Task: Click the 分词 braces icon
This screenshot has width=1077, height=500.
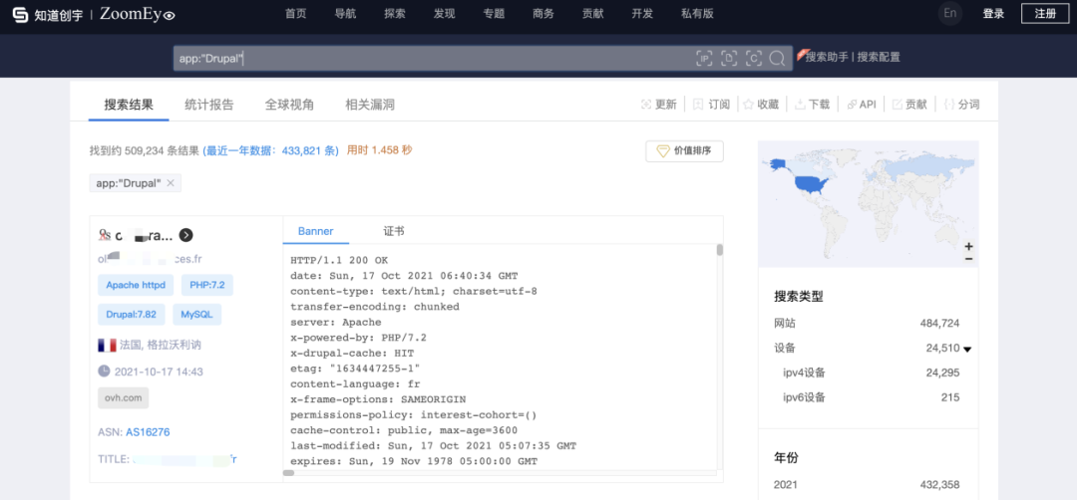Action: coord(949,105)
